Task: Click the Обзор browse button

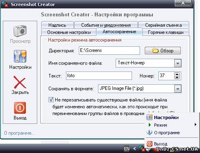Action: pos(163,51)
